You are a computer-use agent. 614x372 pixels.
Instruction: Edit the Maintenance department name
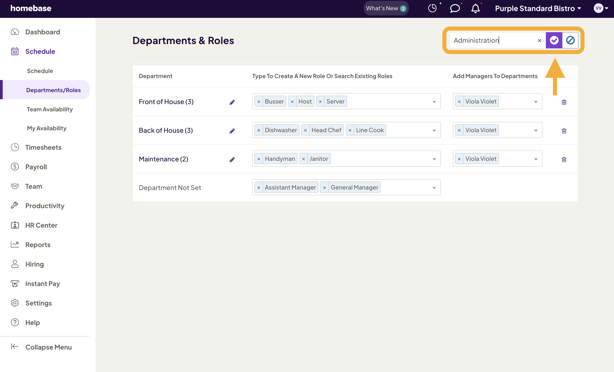click(x=232, y=160)
